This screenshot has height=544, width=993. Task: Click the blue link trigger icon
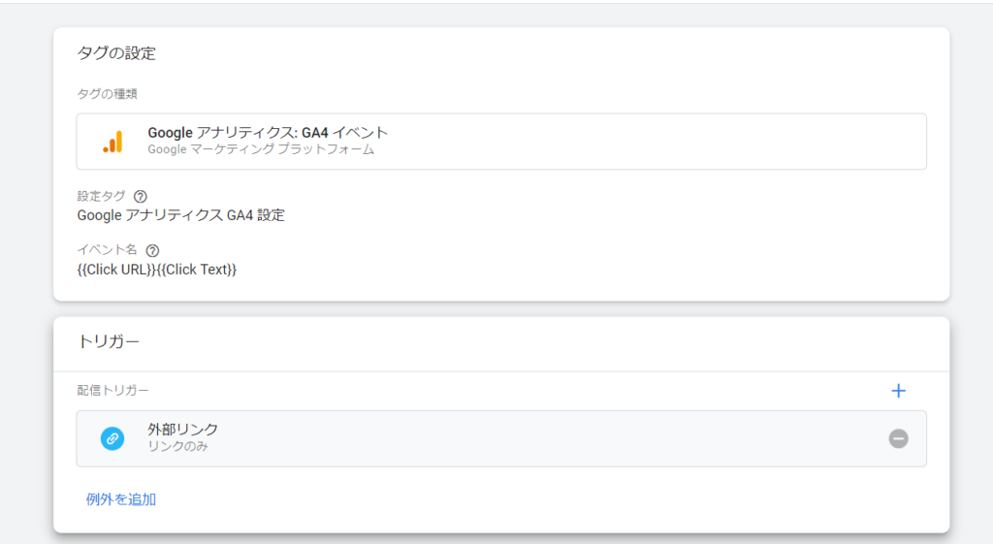click(112, 438)
